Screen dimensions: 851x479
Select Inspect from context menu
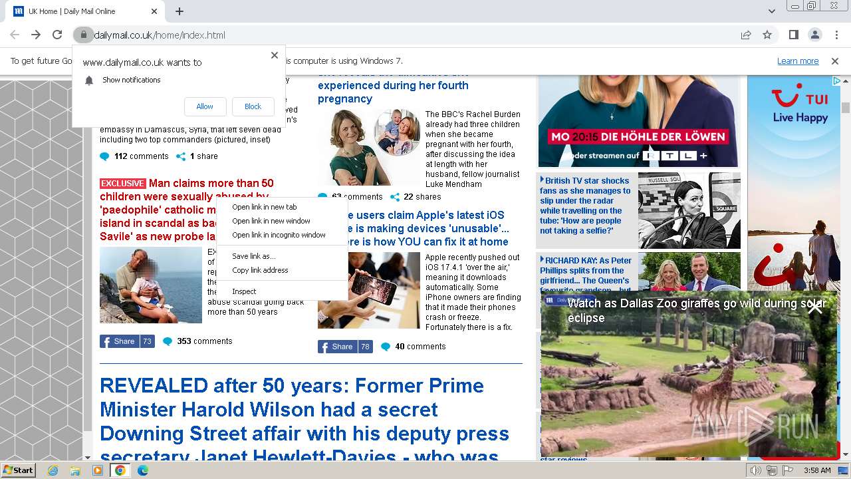(282, 291)
